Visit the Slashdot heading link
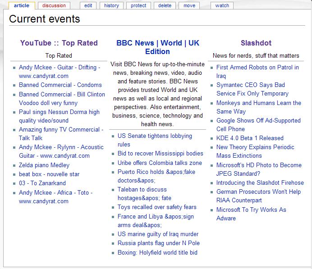 pyautogui.click(x=256, y=43)
